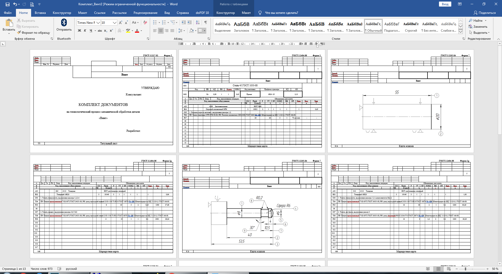Toggle italic formatting (К)
The height and width of the screenshot is (274, 502).
85,31
